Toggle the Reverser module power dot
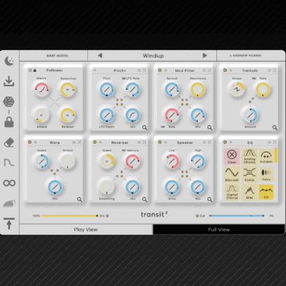This screenshot has height=286, width=286. point(95,142)
